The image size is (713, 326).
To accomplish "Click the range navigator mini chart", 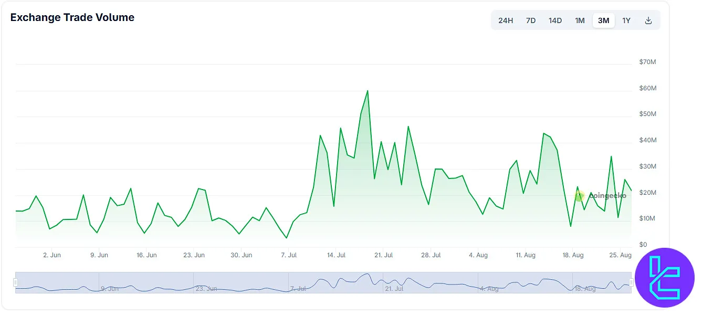I will click(x=323, y=282).
